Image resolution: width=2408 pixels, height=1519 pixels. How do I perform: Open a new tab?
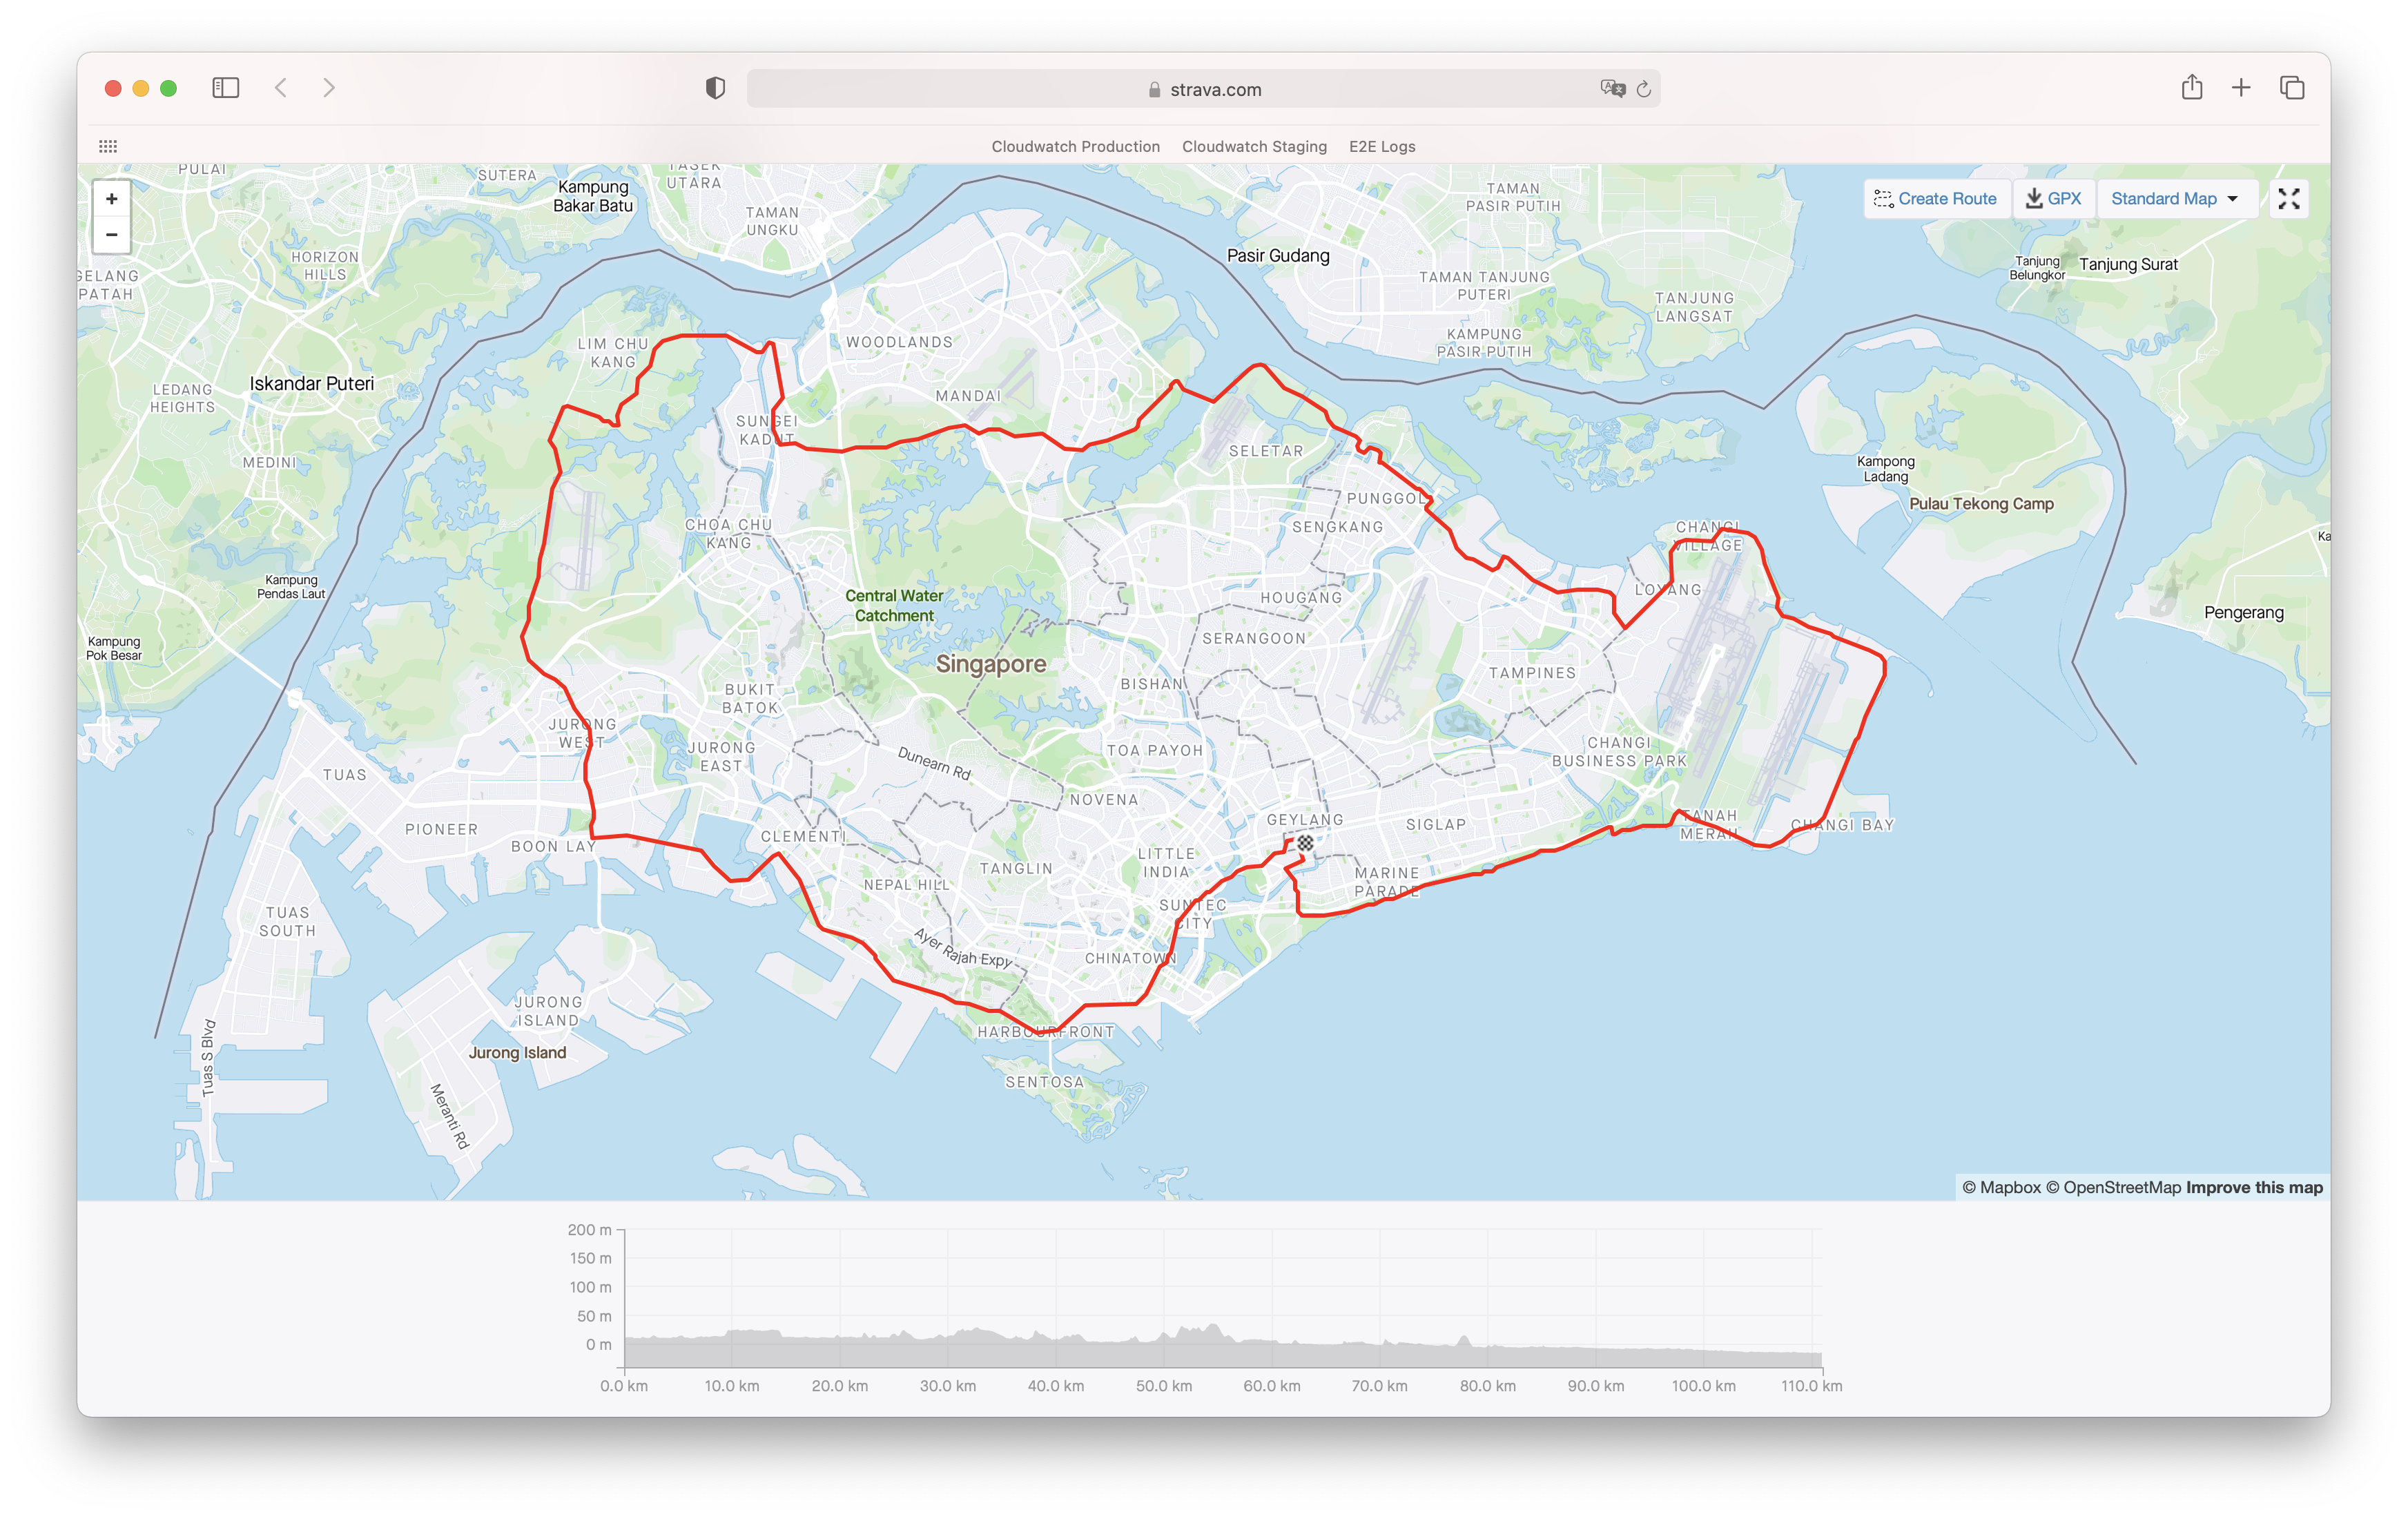pos(2241,88)
